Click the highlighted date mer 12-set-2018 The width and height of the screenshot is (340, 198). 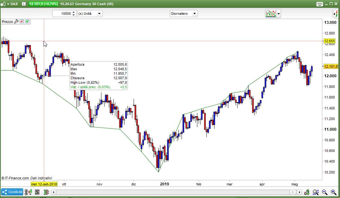(x=44, y=184)
